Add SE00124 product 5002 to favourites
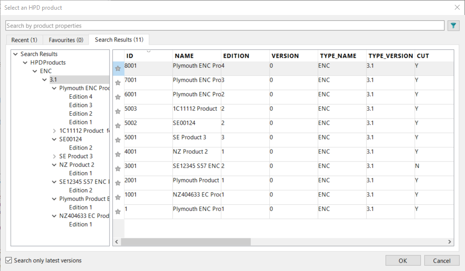This screenshot has width=465, height=271. (x=118, y=126)
